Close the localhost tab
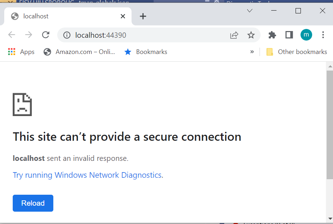 pyautogui.click(x=123, y=16)
